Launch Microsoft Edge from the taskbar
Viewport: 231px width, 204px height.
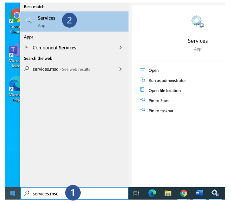click(x=152, y=193)
